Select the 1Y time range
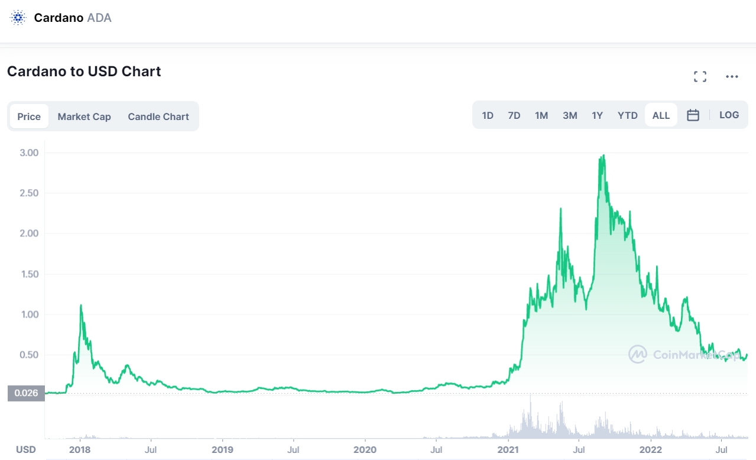The width and height of the screenshot is (756, 460). click(598, 115)
